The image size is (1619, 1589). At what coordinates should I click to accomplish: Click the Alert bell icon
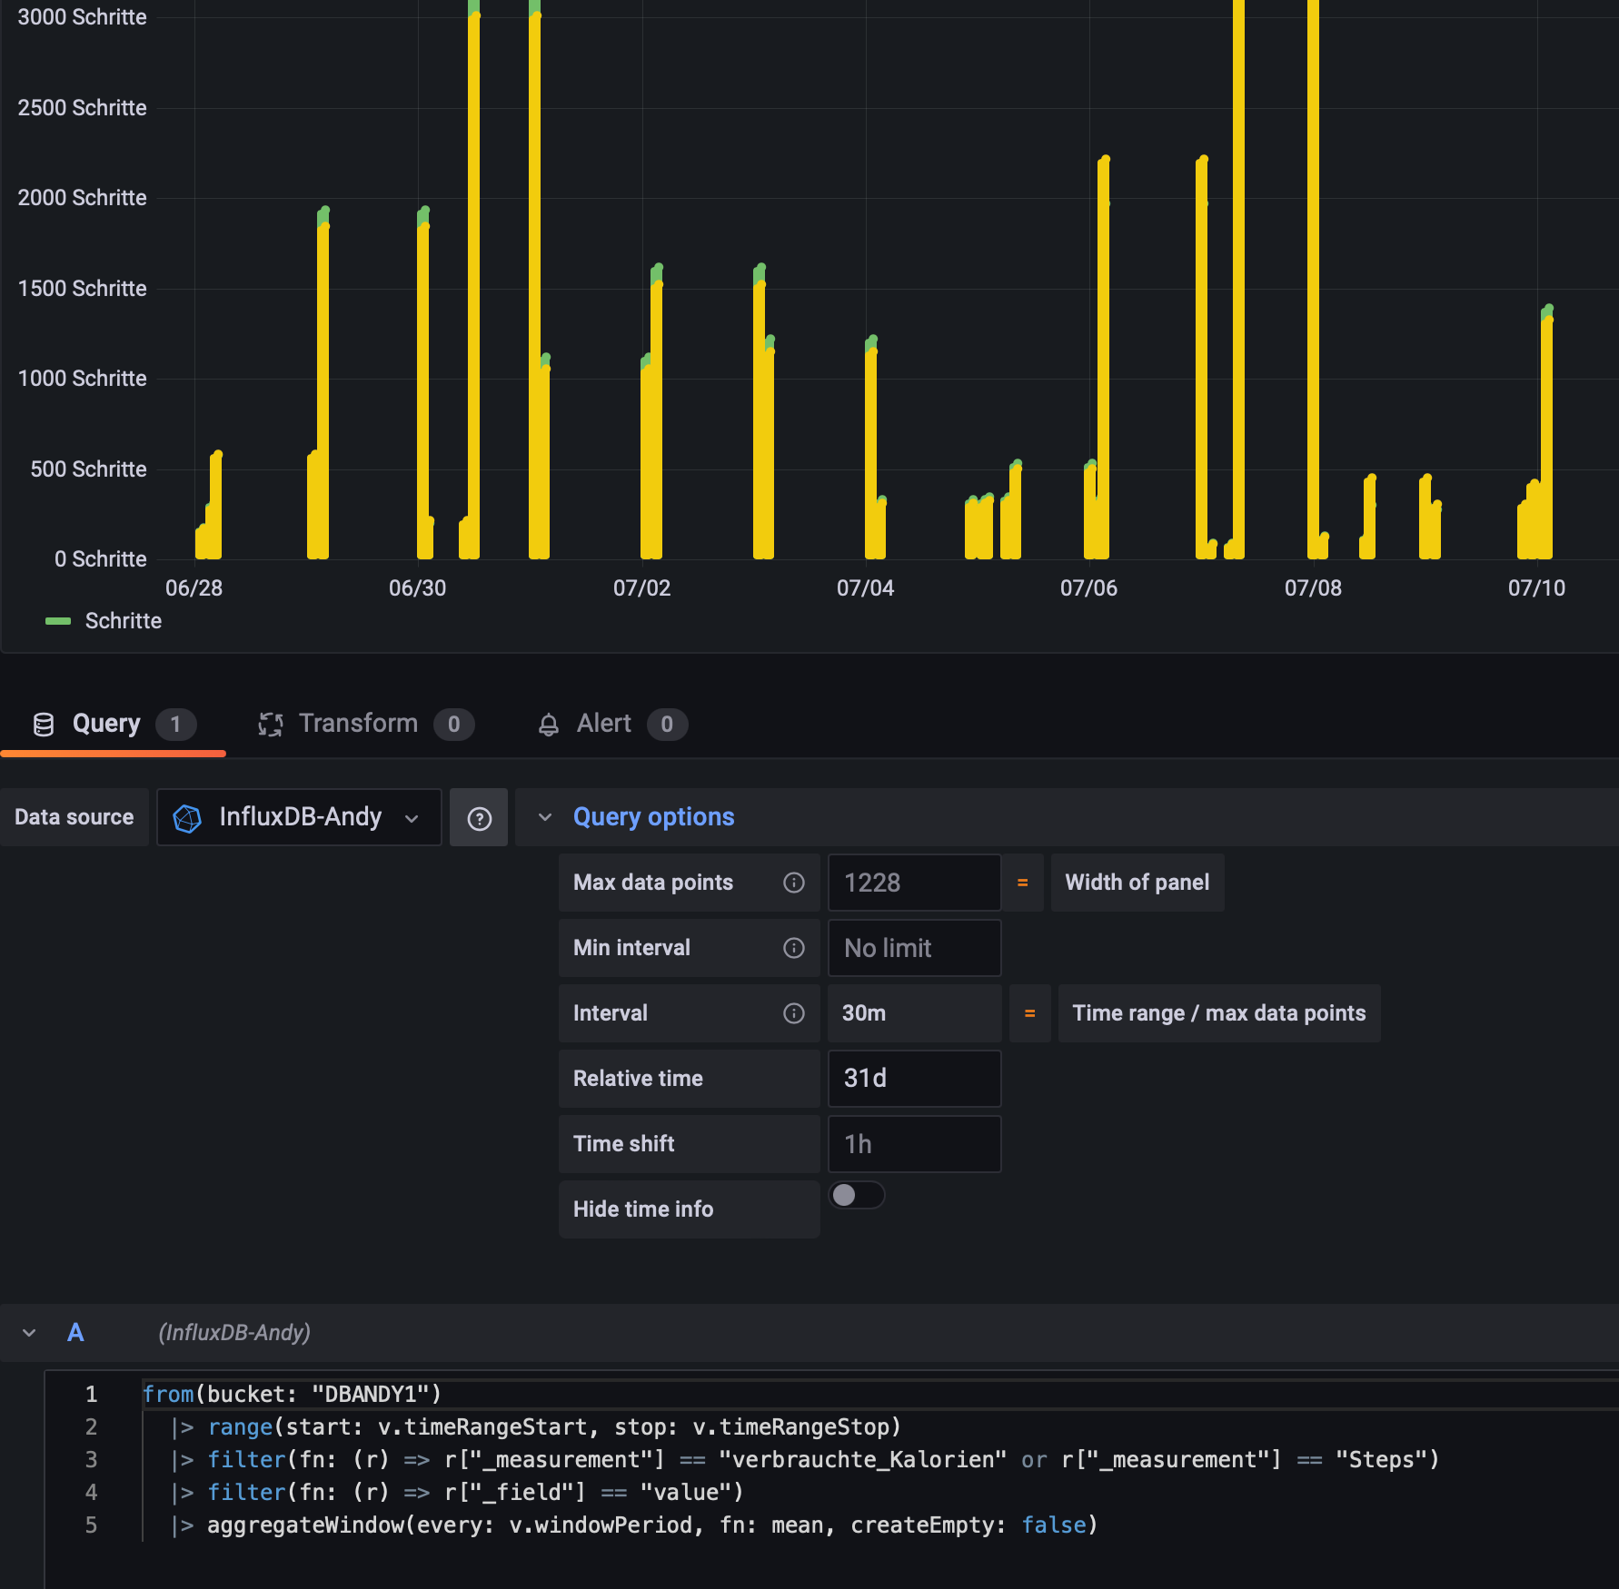(548, 725)
